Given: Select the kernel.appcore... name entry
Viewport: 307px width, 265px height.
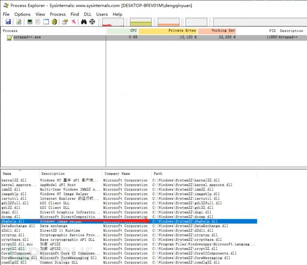Looking at the screenshot, I should point(19,185).
